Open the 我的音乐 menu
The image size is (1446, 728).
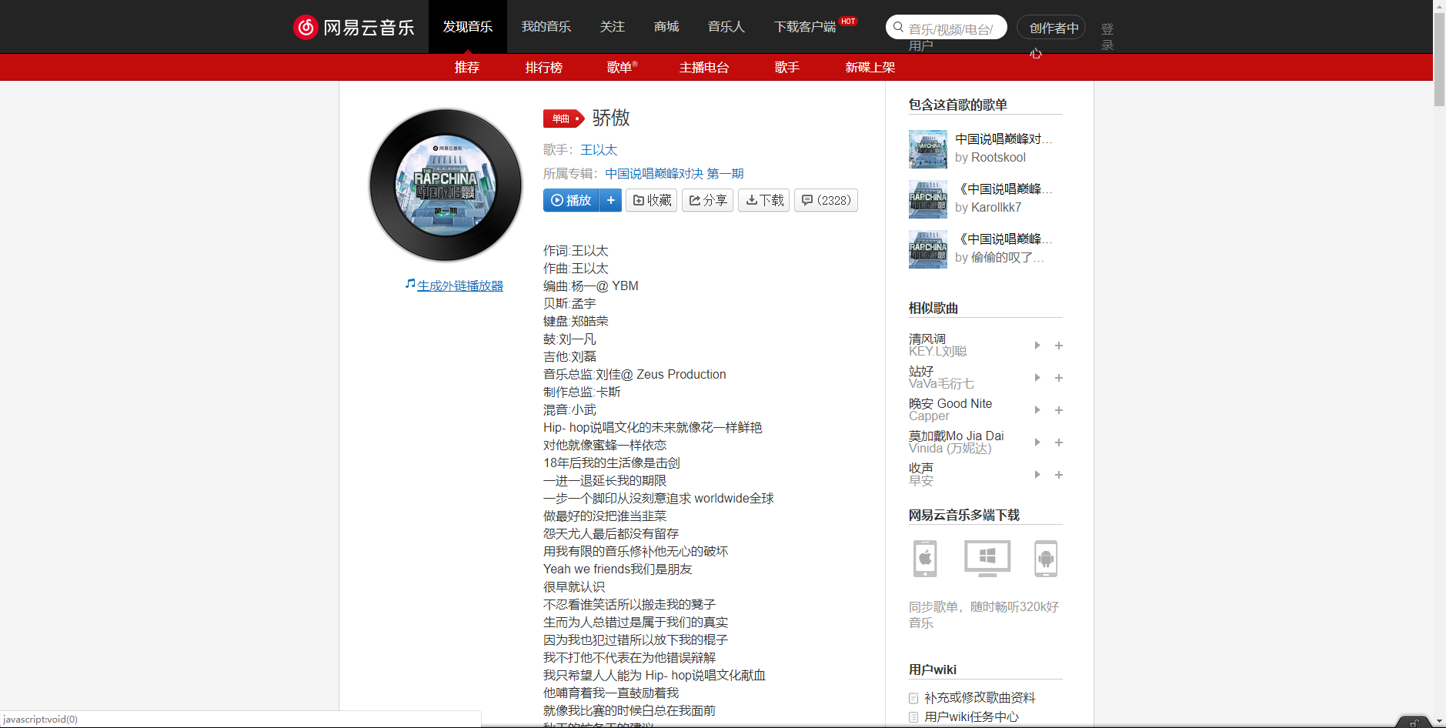click(546, 26)
